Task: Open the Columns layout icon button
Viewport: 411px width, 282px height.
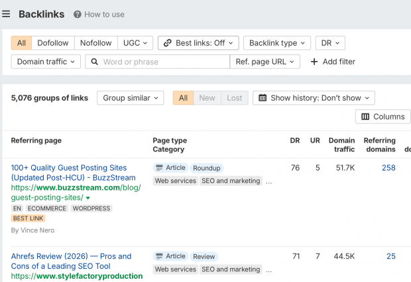Action: click(365, 117)
